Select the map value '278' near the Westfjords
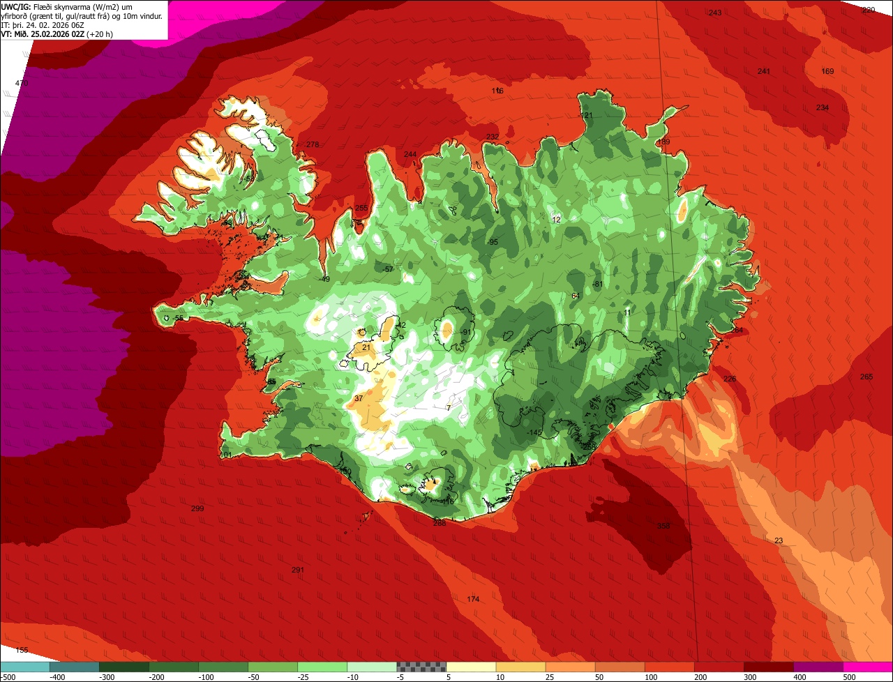The image size is (893, 682). (312, 145)
